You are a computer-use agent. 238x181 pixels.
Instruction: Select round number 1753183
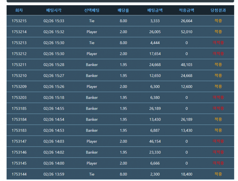click(19, 130)
